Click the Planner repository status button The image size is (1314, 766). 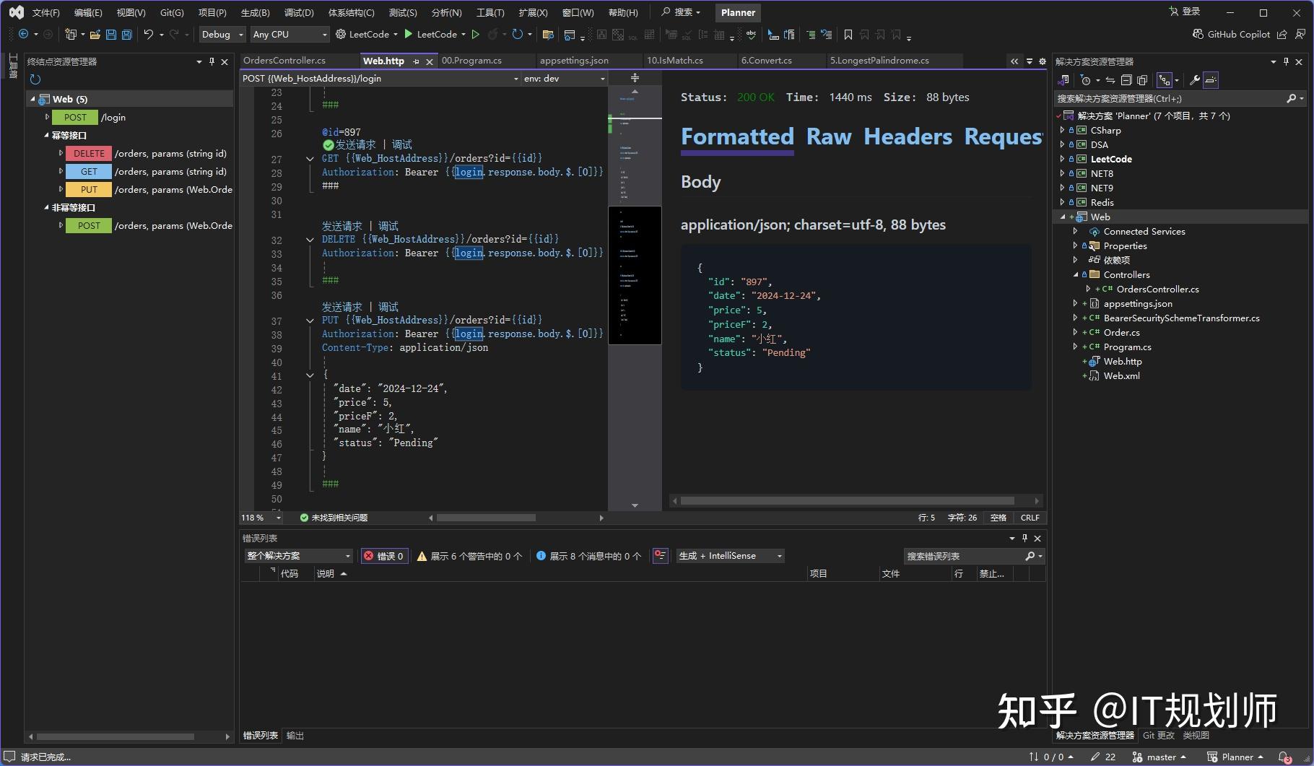[1236, 757]
